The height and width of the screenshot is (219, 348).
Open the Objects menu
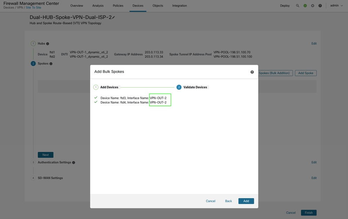[x=158, y=6]
